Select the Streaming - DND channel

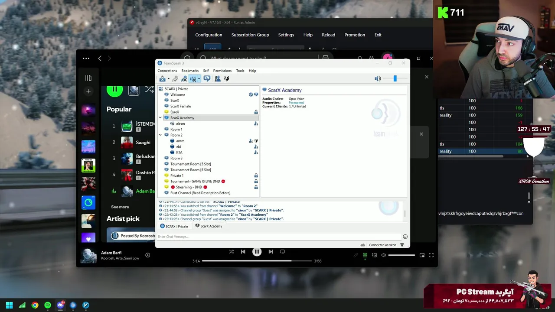189,187
